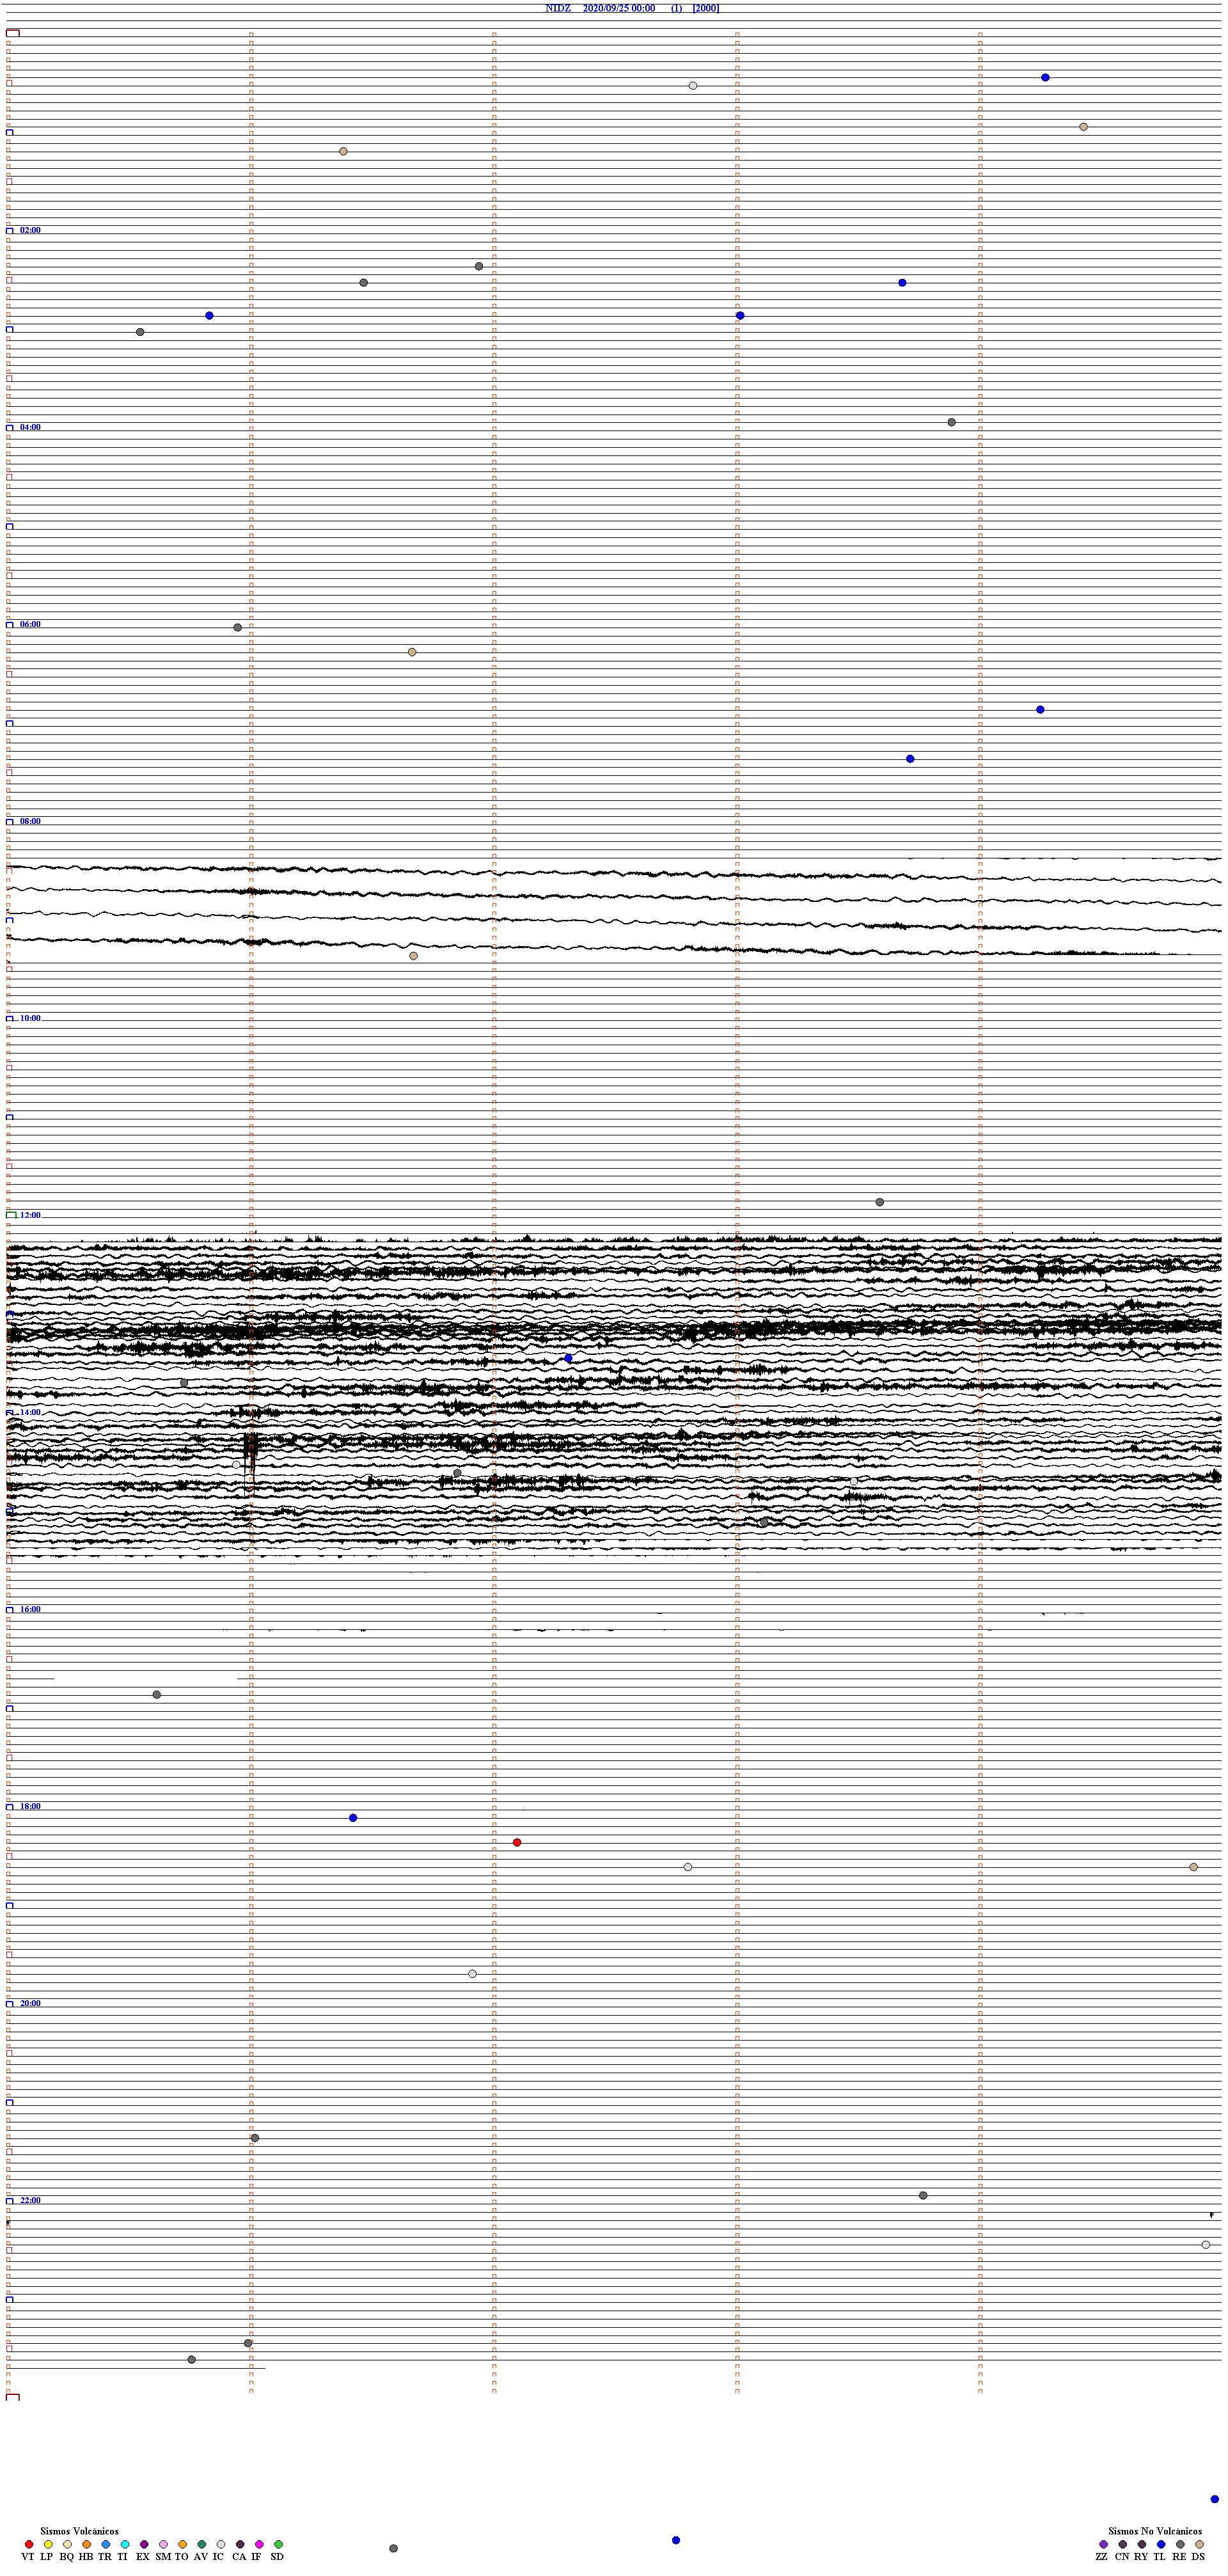The image size is (1228, 2576).
Task: Click the red VT legend swatch
Action: pos(29,2544)
